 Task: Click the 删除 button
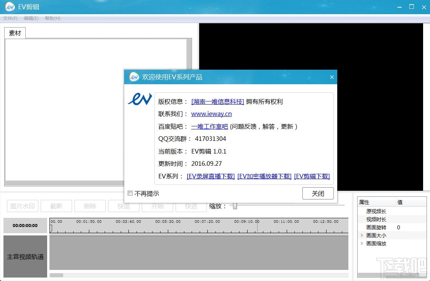click(x=90, y=206)
